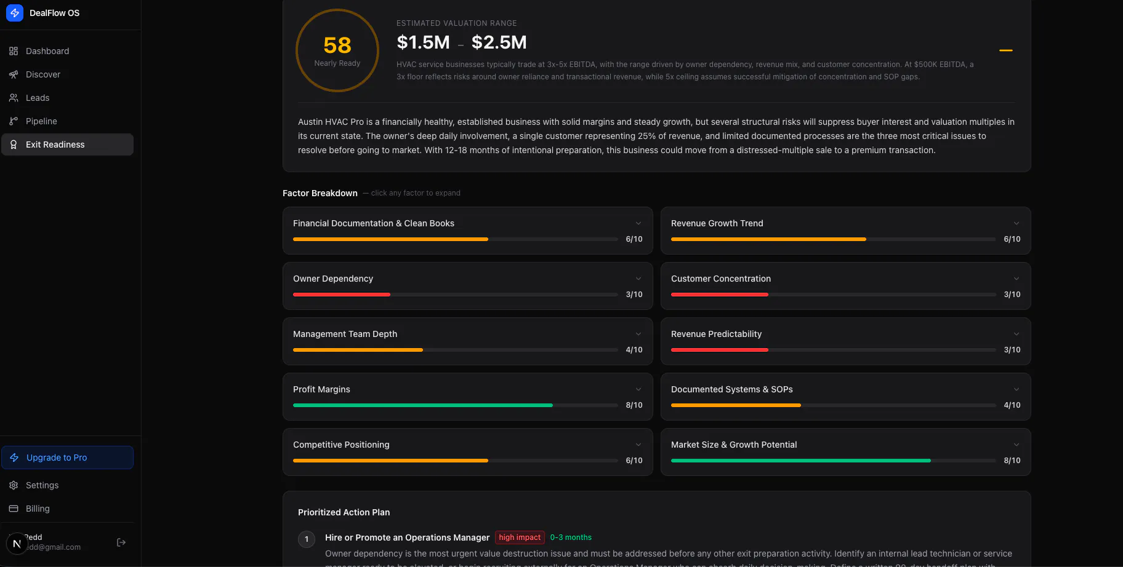Expand the Profit Margins chevron

click(x=638, y=389)
